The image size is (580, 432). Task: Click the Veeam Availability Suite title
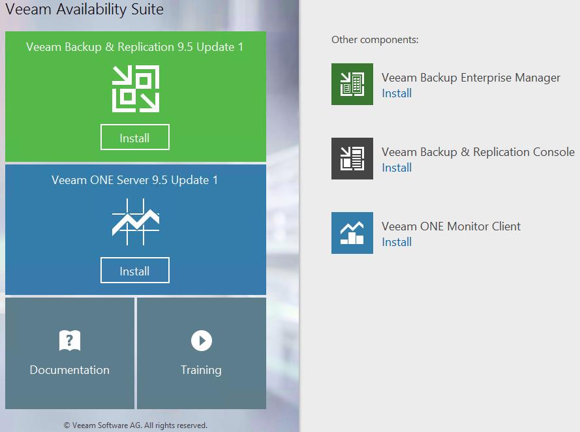point(84,9)
